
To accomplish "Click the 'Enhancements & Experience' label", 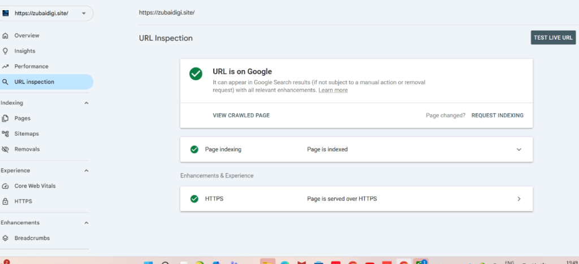I will [217, 175].
